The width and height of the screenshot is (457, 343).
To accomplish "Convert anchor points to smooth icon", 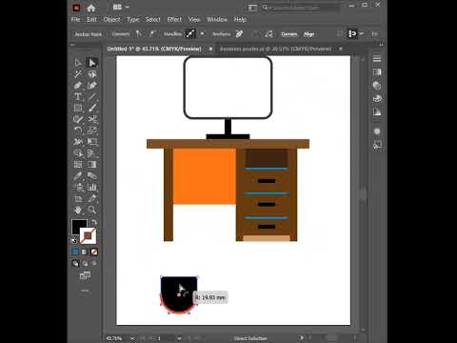I will click(x=152, y=33).
